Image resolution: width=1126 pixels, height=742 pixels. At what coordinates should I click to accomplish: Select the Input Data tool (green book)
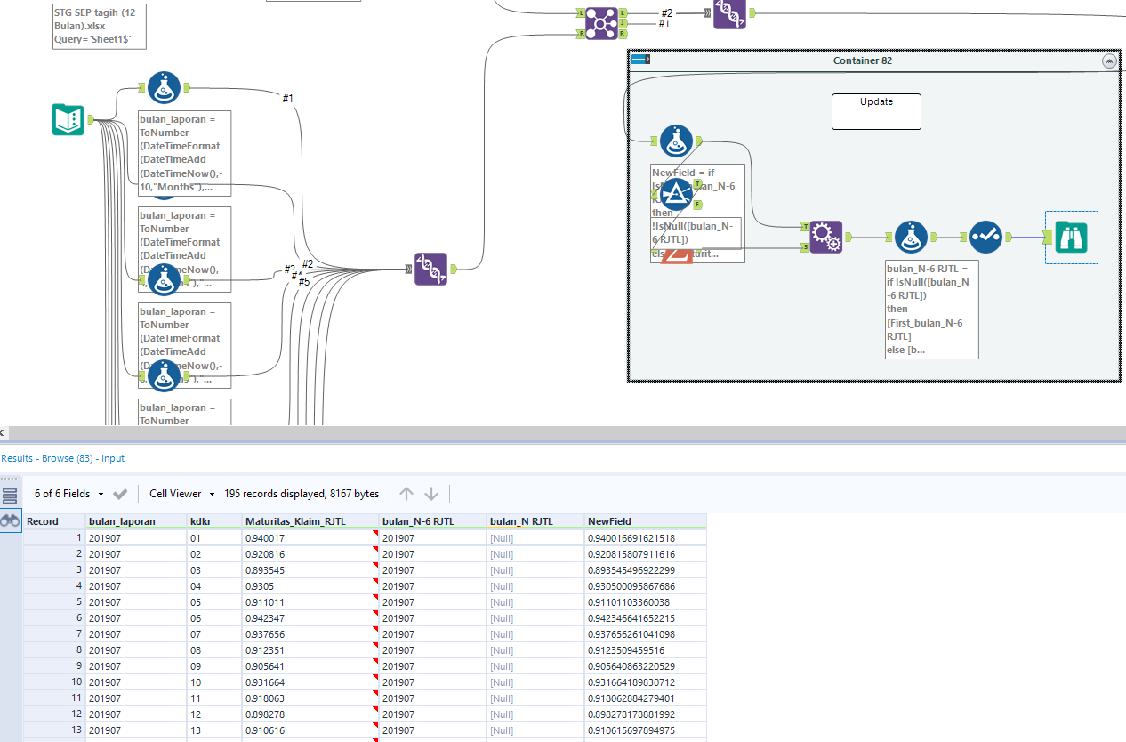pos(68,119)
